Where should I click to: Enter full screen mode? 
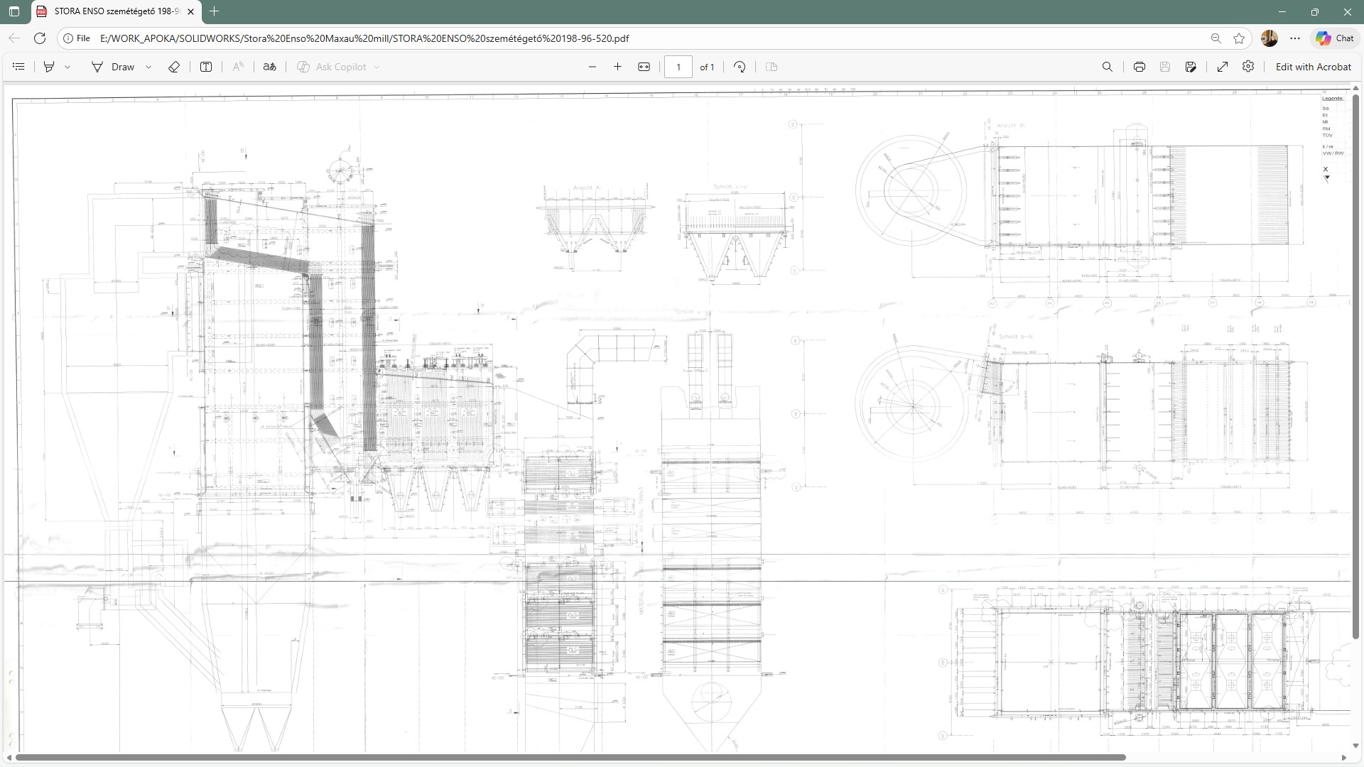[x=1223, y=67]
